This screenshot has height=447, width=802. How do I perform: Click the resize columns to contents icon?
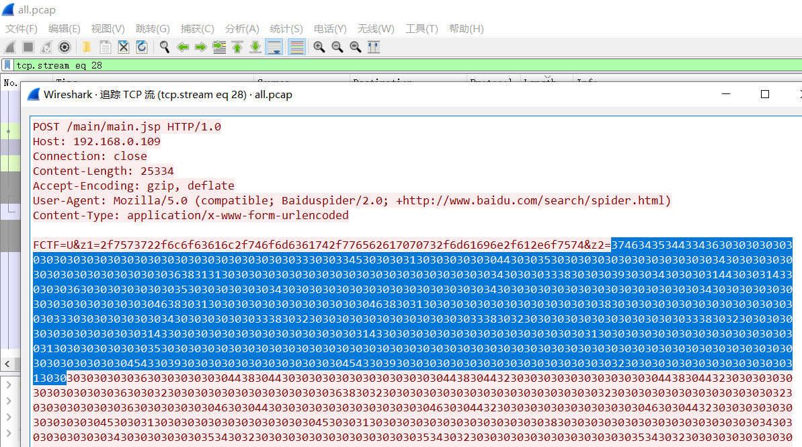tap(372, 47)
